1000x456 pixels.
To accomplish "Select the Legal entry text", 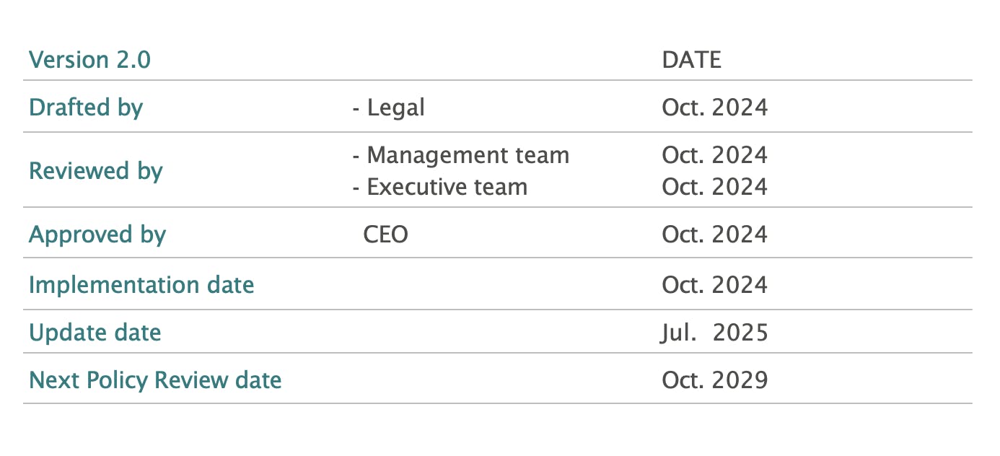I will [x=388, y=108].
